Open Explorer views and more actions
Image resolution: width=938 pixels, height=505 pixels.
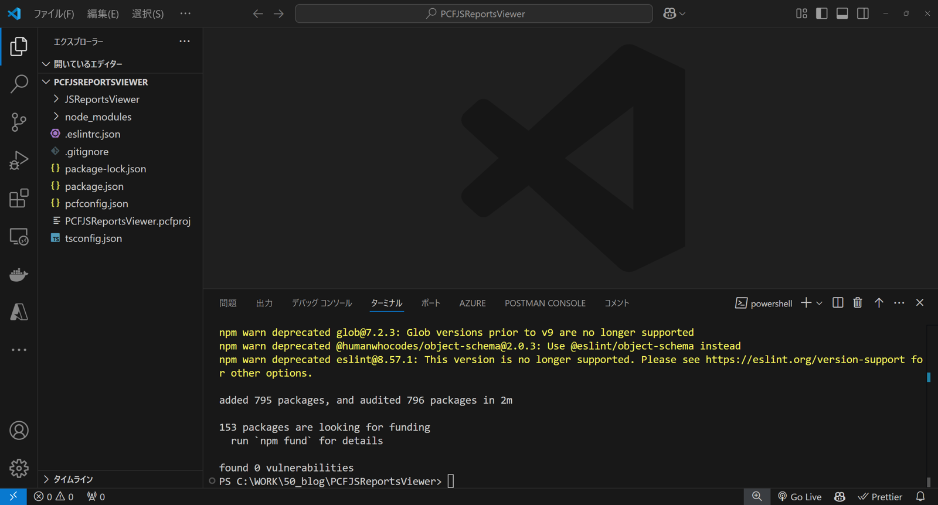[x=185, y=42]
